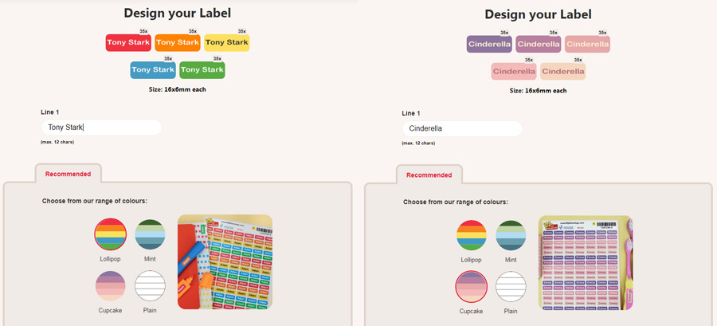Focus the Line 1 field containing Cinderella

pos(462,128)
